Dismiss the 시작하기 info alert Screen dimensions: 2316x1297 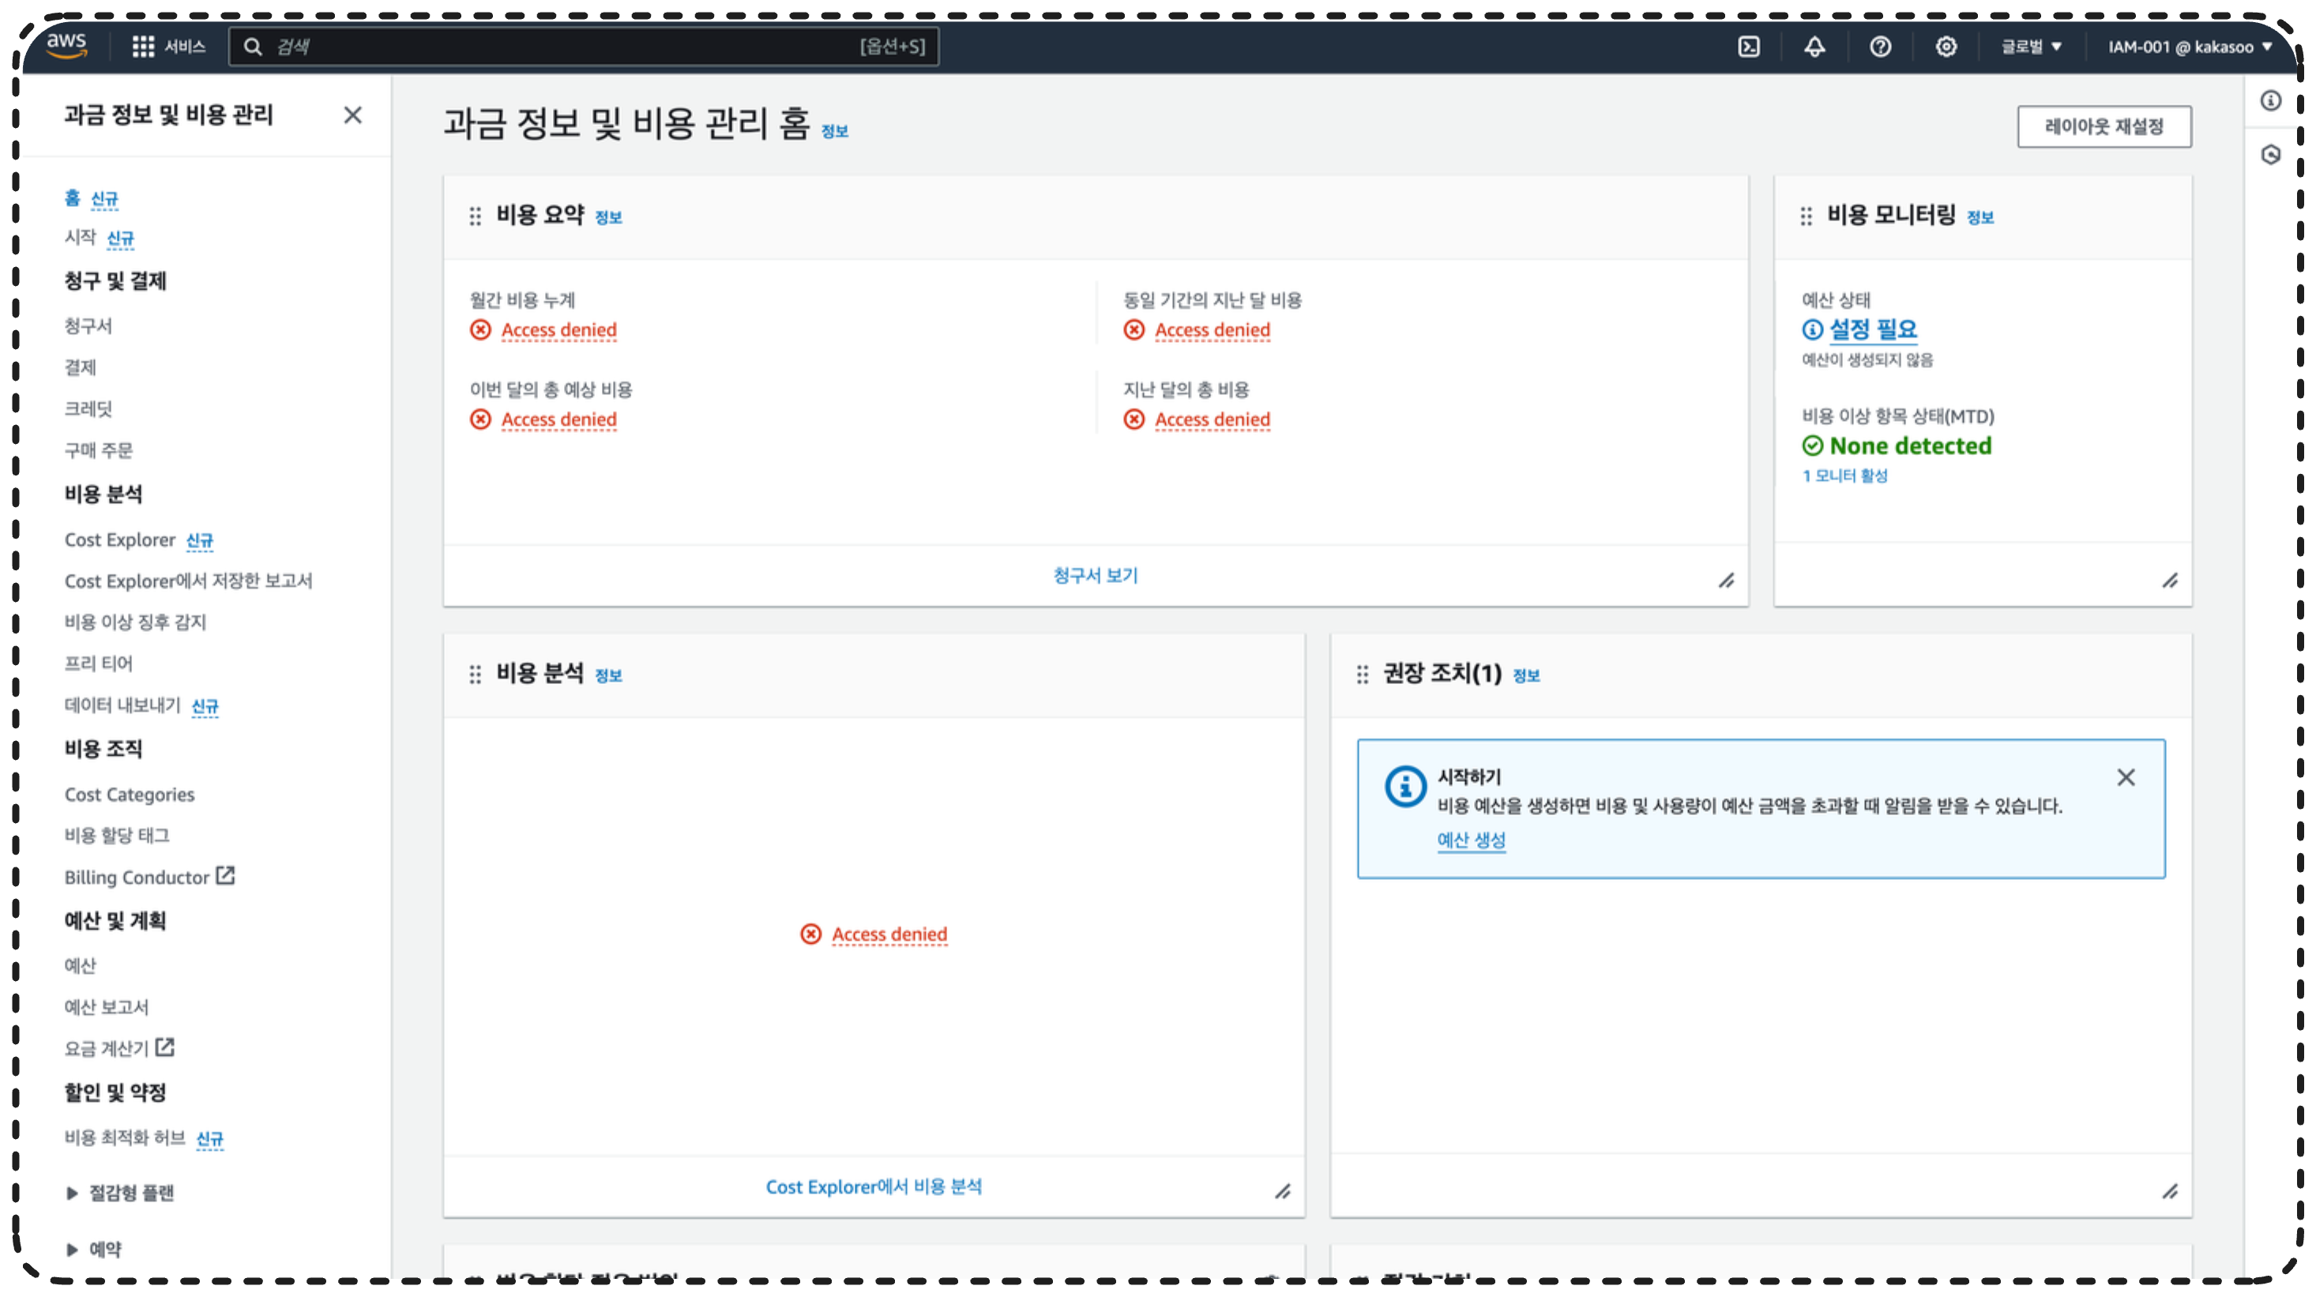tap(2125, 776)
